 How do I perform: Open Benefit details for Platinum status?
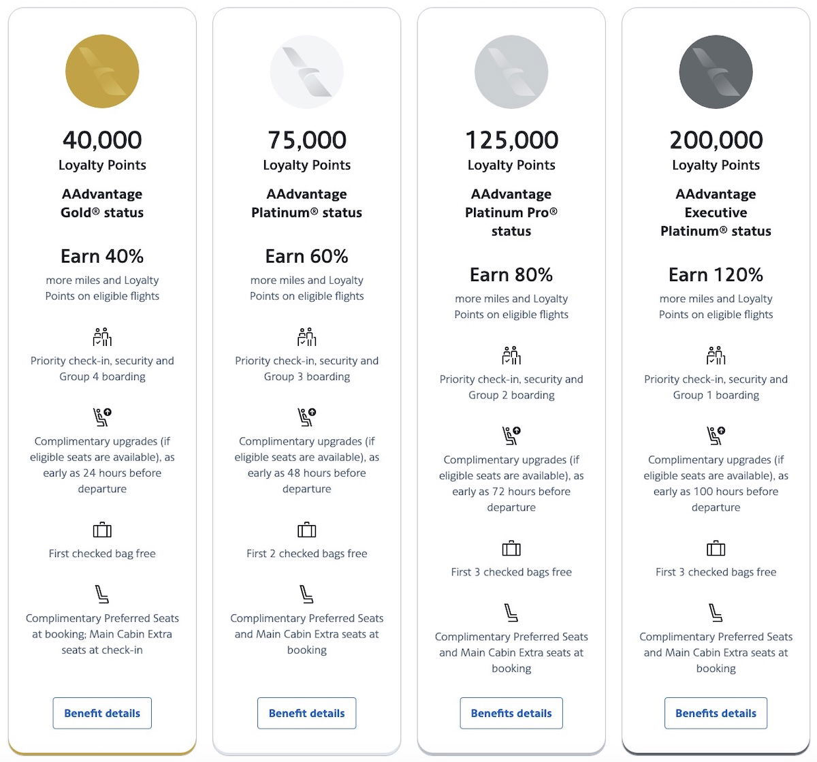(x=307, y=713)
